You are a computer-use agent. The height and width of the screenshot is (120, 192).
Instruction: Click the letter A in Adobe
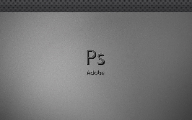[x=88, y=73]
